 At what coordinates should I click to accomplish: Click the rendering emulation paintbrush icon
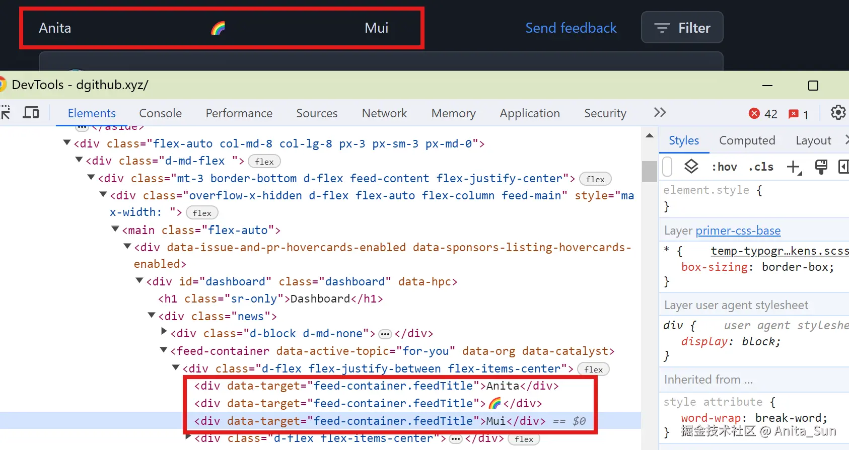pyautogui.click(x=821, y=167)
